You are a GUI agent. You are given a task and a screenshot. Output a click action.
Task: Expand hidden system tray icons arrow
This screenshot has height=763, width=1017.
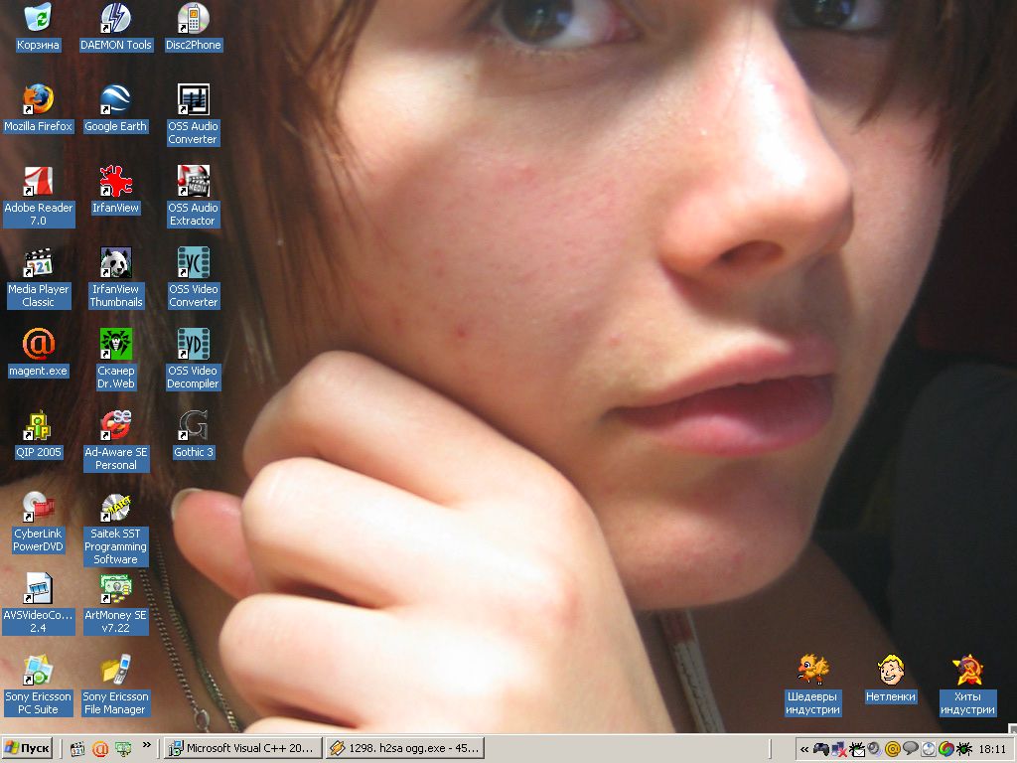point(804,749)
